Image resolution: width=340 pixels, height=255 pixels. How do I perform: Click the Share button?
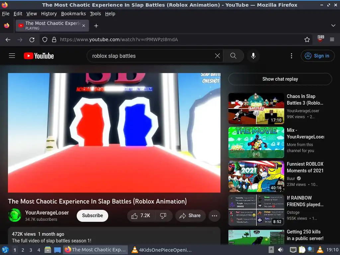click(190, 215)
